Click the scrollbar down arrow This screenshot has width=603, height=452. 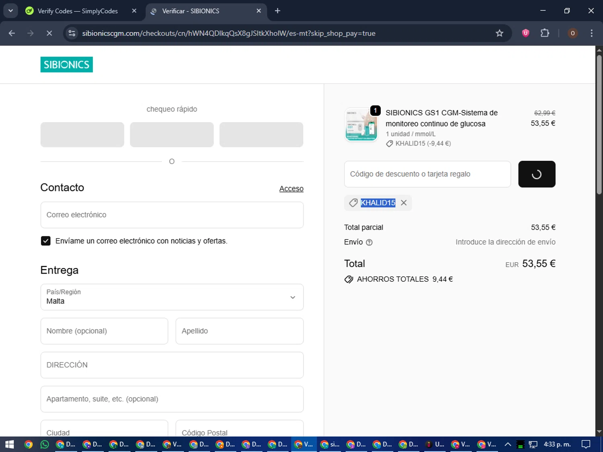(x=599, y=432)
